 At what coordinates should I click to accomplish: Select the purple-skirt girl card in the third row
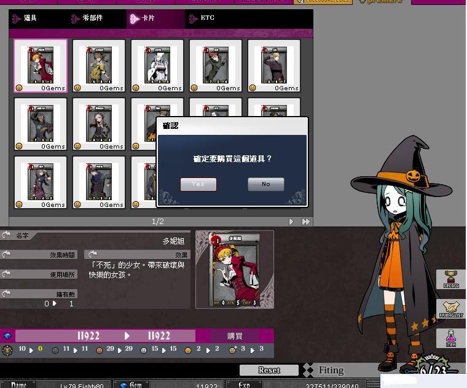[x=41, y=182]
